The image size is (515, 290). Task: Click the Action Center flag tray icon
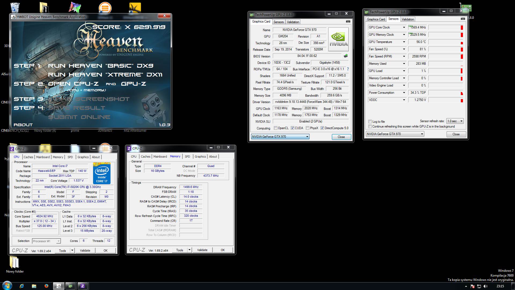pyautogui.click(x=473, y=286)
